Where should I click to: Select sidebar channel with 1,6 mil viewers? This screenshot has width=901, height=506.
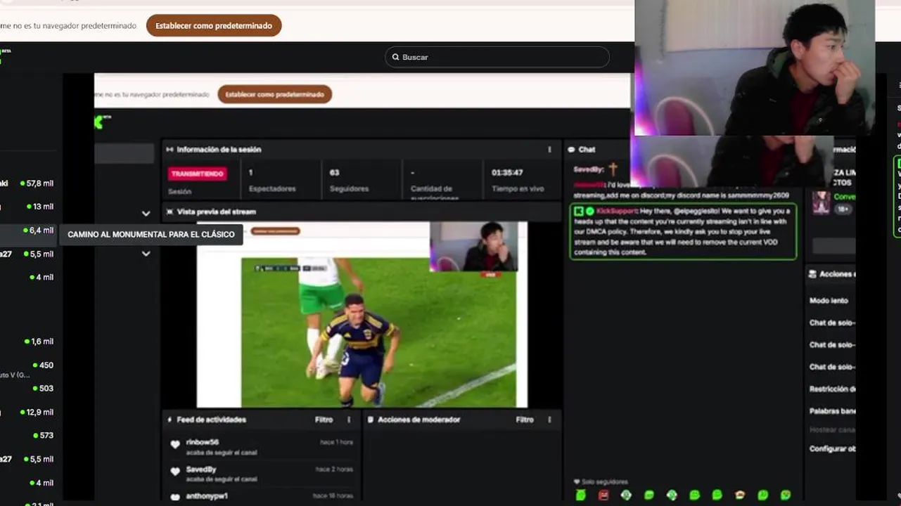point(27,342)
